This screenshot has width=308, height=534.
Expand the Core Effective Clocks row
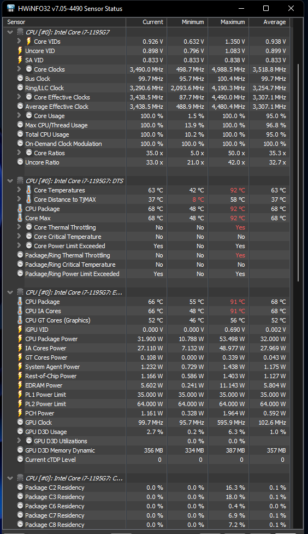[x=19, y=97]
